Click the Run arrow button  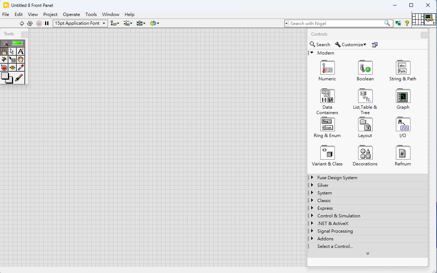tap(22, 23)
